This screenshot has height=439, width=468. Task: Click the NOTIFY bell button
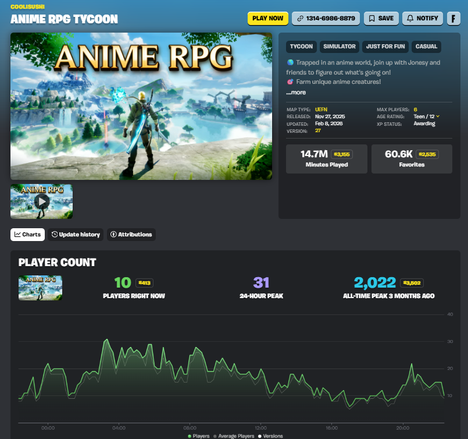pyautogui.click(x=422, y=19)
